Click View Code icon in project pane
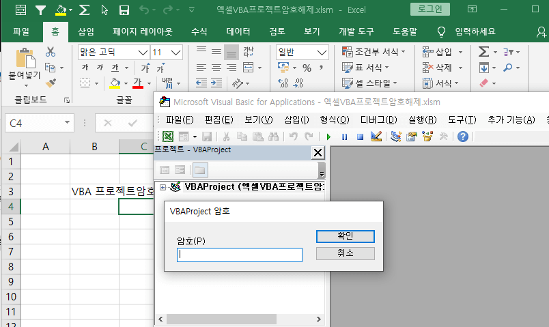 (x=165, y=170)
